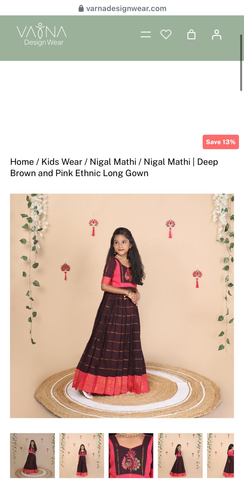This screenshot has height=485, width=244.
Task: Open the shopping bag cart icon
Action: tap(191, 34)
